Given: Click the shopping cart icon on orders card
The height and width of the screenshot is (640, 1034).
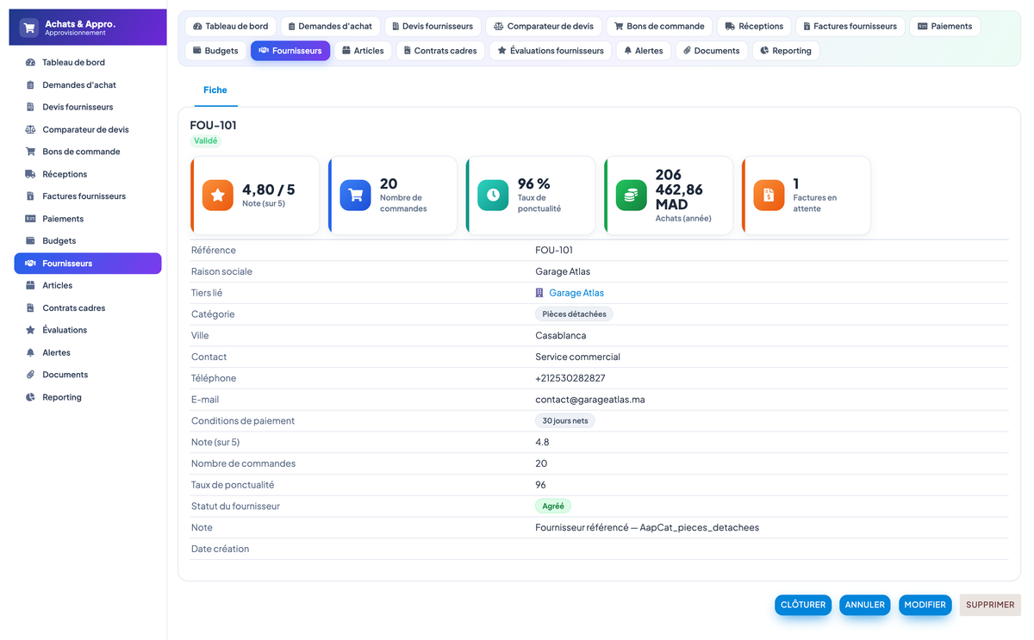Looking at the screenshot, I should 356,196.
